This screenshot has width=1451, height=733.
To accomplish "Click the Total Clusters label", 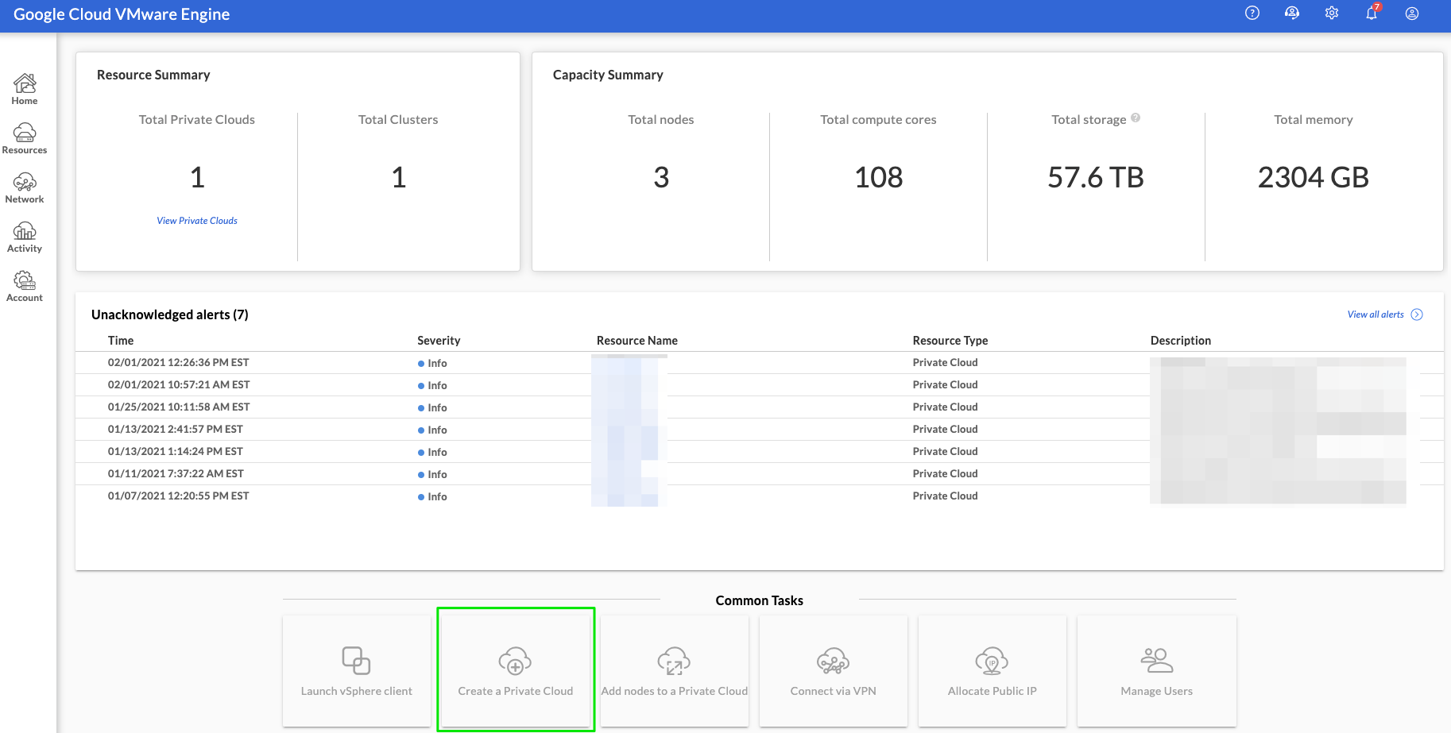I will 398,119.
